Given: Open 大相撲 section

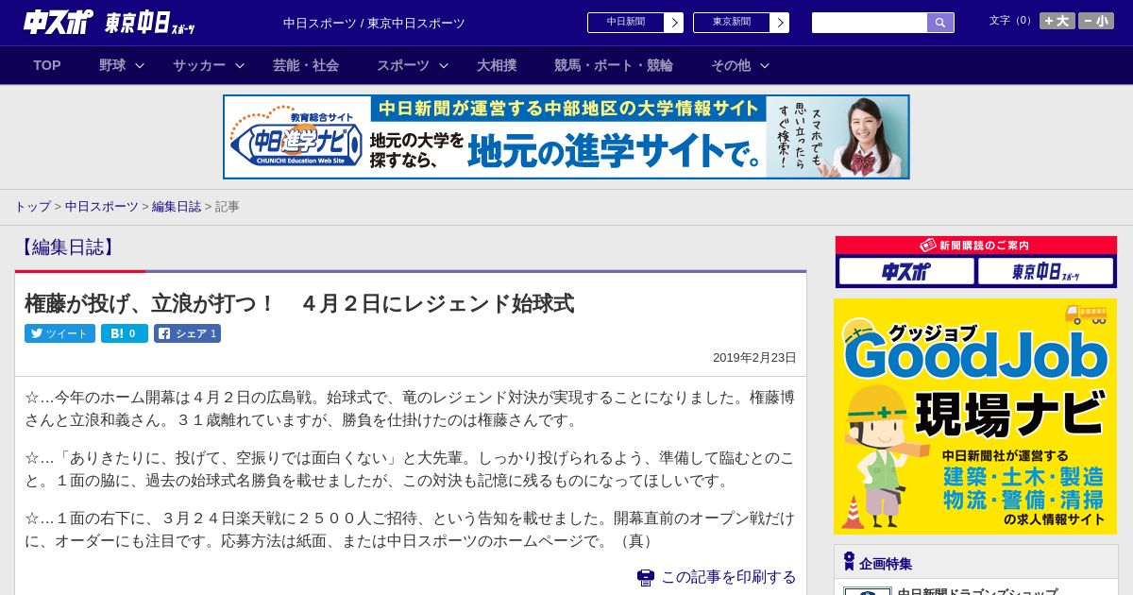Looking at the screenshot, I should [x=497, y=65].
